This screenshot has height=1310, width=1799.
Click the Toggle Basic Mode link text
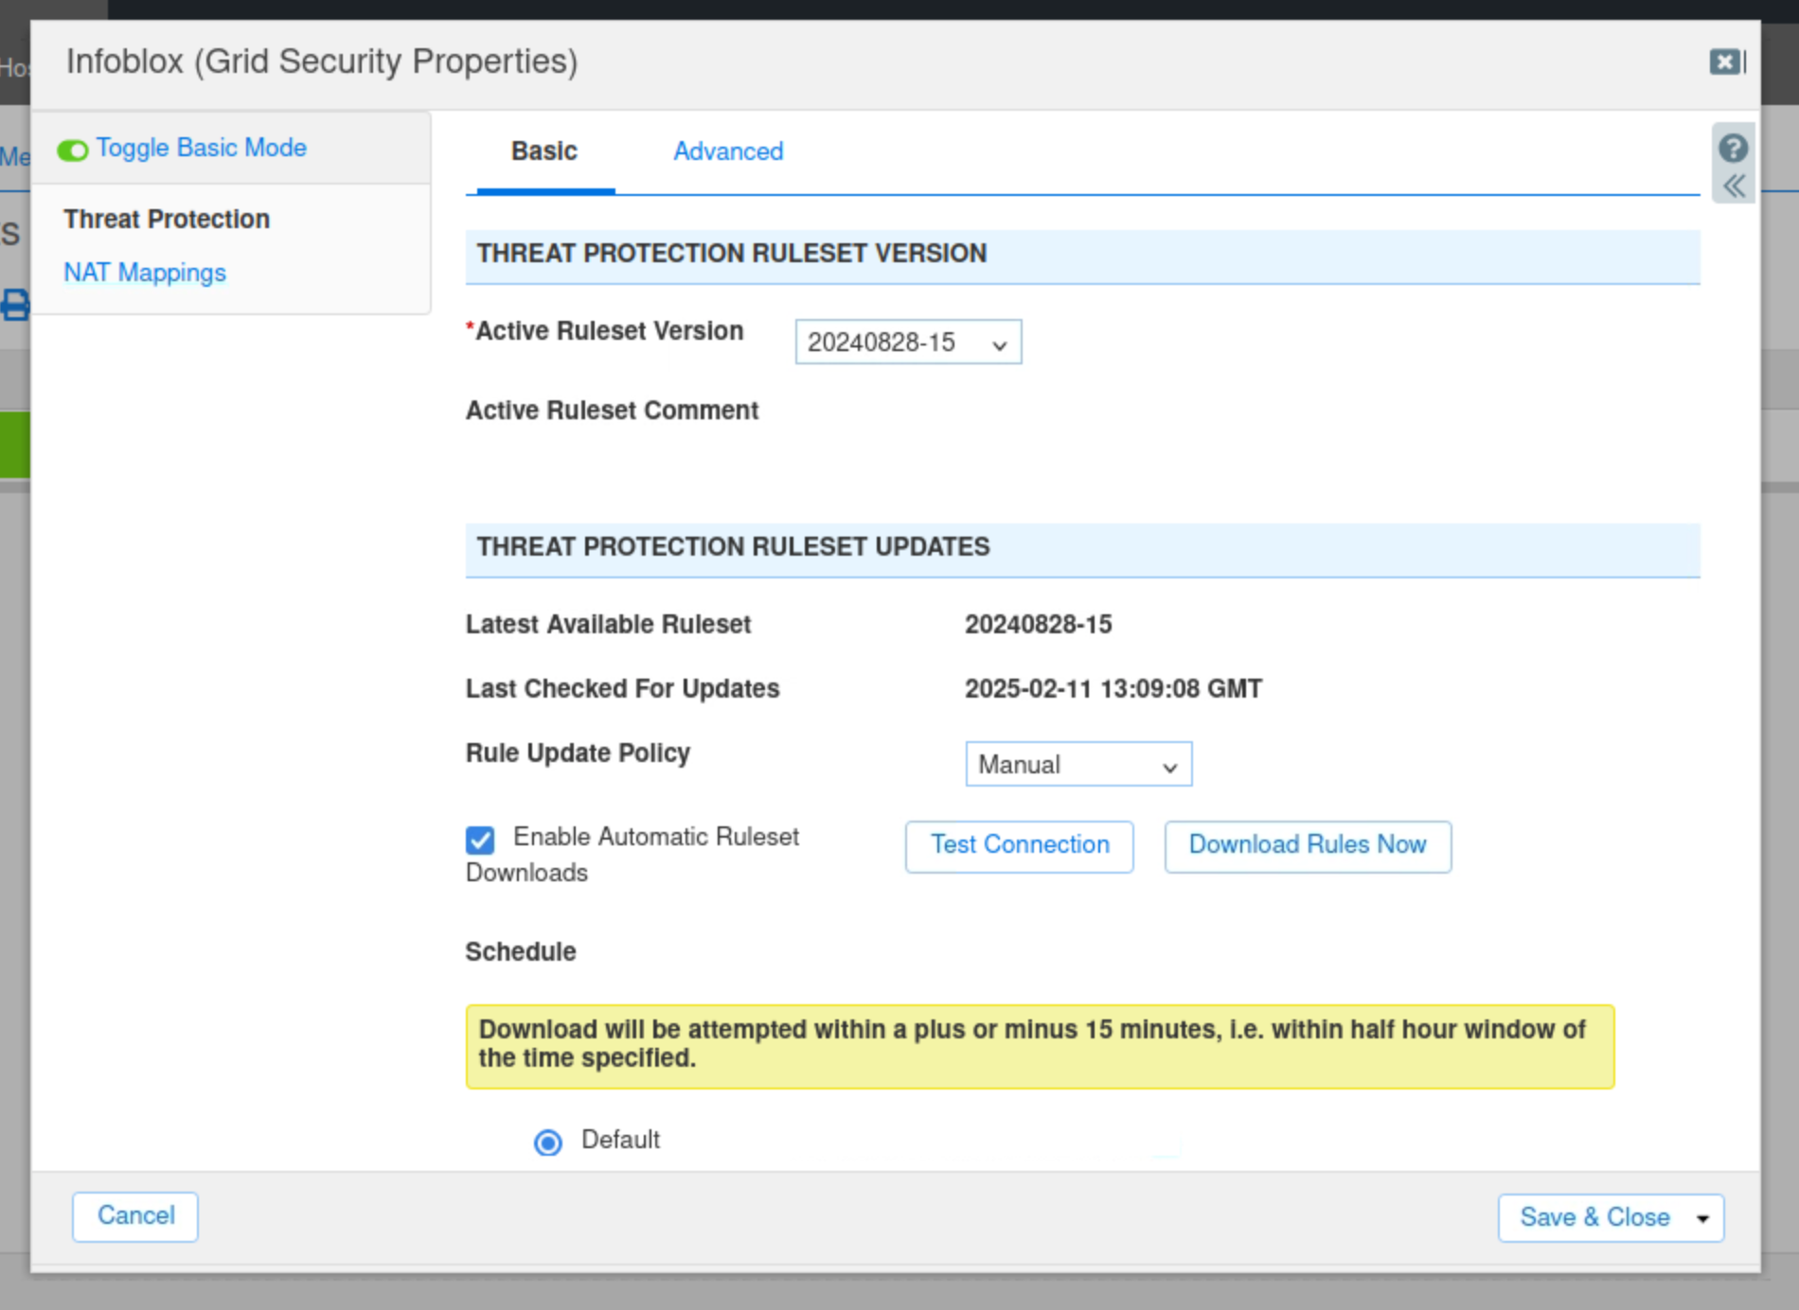coord(202,149)
